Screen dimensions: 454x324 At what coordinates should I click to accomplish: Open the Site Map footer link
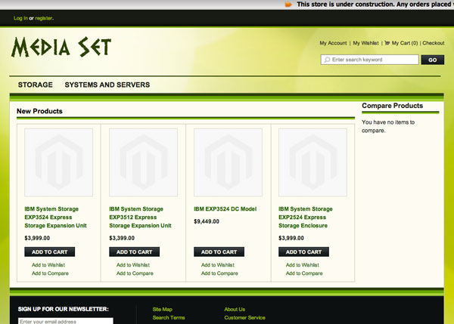pyautogui.click(x=162, y=309)
